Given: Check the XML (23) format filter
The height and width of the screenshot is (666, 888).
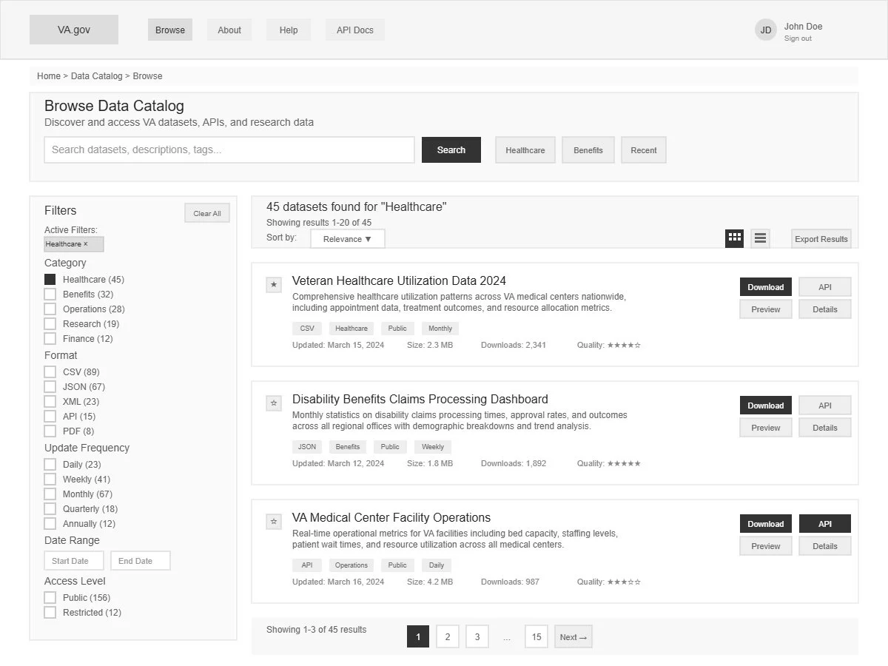Looking at the screenshot, I should pyautogui.click(x=50, y=402).
